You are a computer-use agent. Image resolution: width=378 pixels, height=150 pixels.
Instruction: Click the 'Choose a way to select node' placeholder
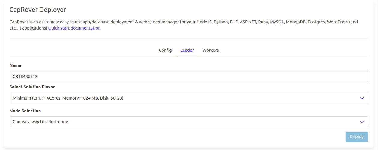pyautogui.click(x=40, y=122)
